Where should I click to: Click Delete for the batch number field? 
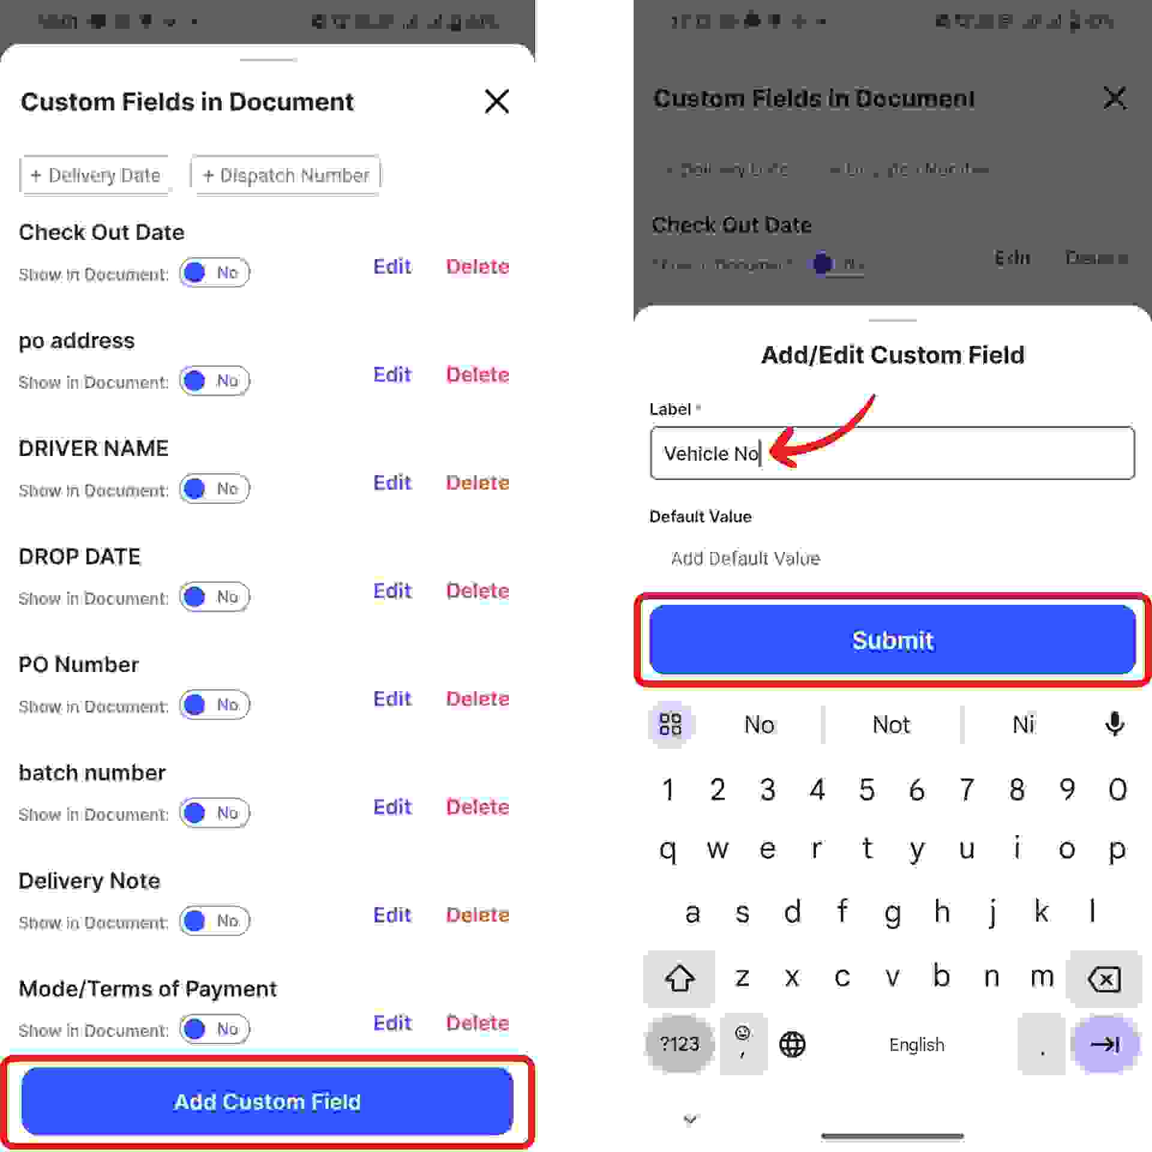click(x=478, y=807)
